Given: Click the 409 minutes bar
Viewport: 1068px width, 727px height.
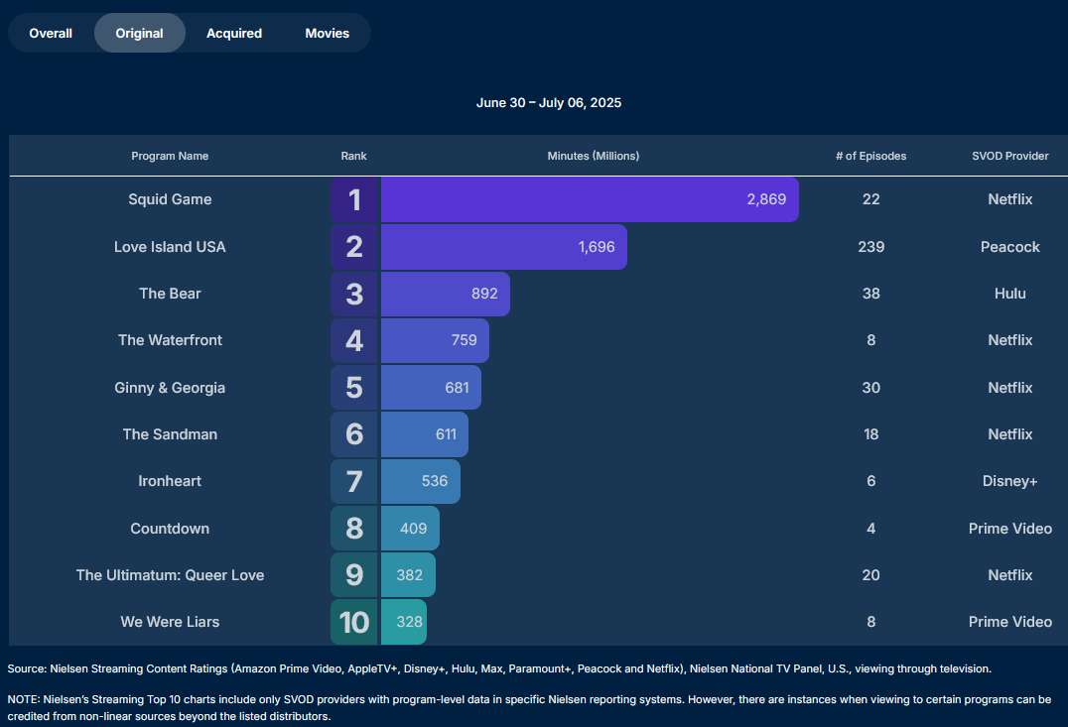Looking at the screenshot, I should pyautogui.click(x=411, y=529).
